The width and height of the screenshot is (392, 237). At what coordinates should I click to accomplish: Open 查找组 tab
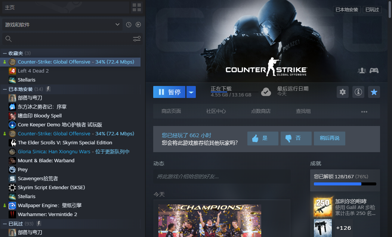click(303, 111)
